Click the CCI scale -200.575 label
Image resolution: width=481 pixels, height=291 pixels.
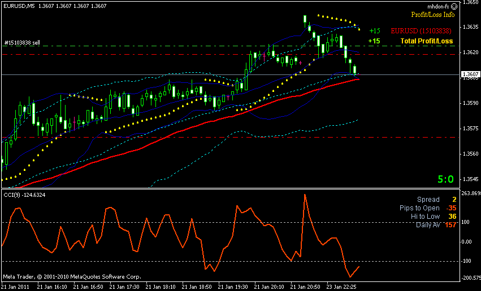pos(471,278)
